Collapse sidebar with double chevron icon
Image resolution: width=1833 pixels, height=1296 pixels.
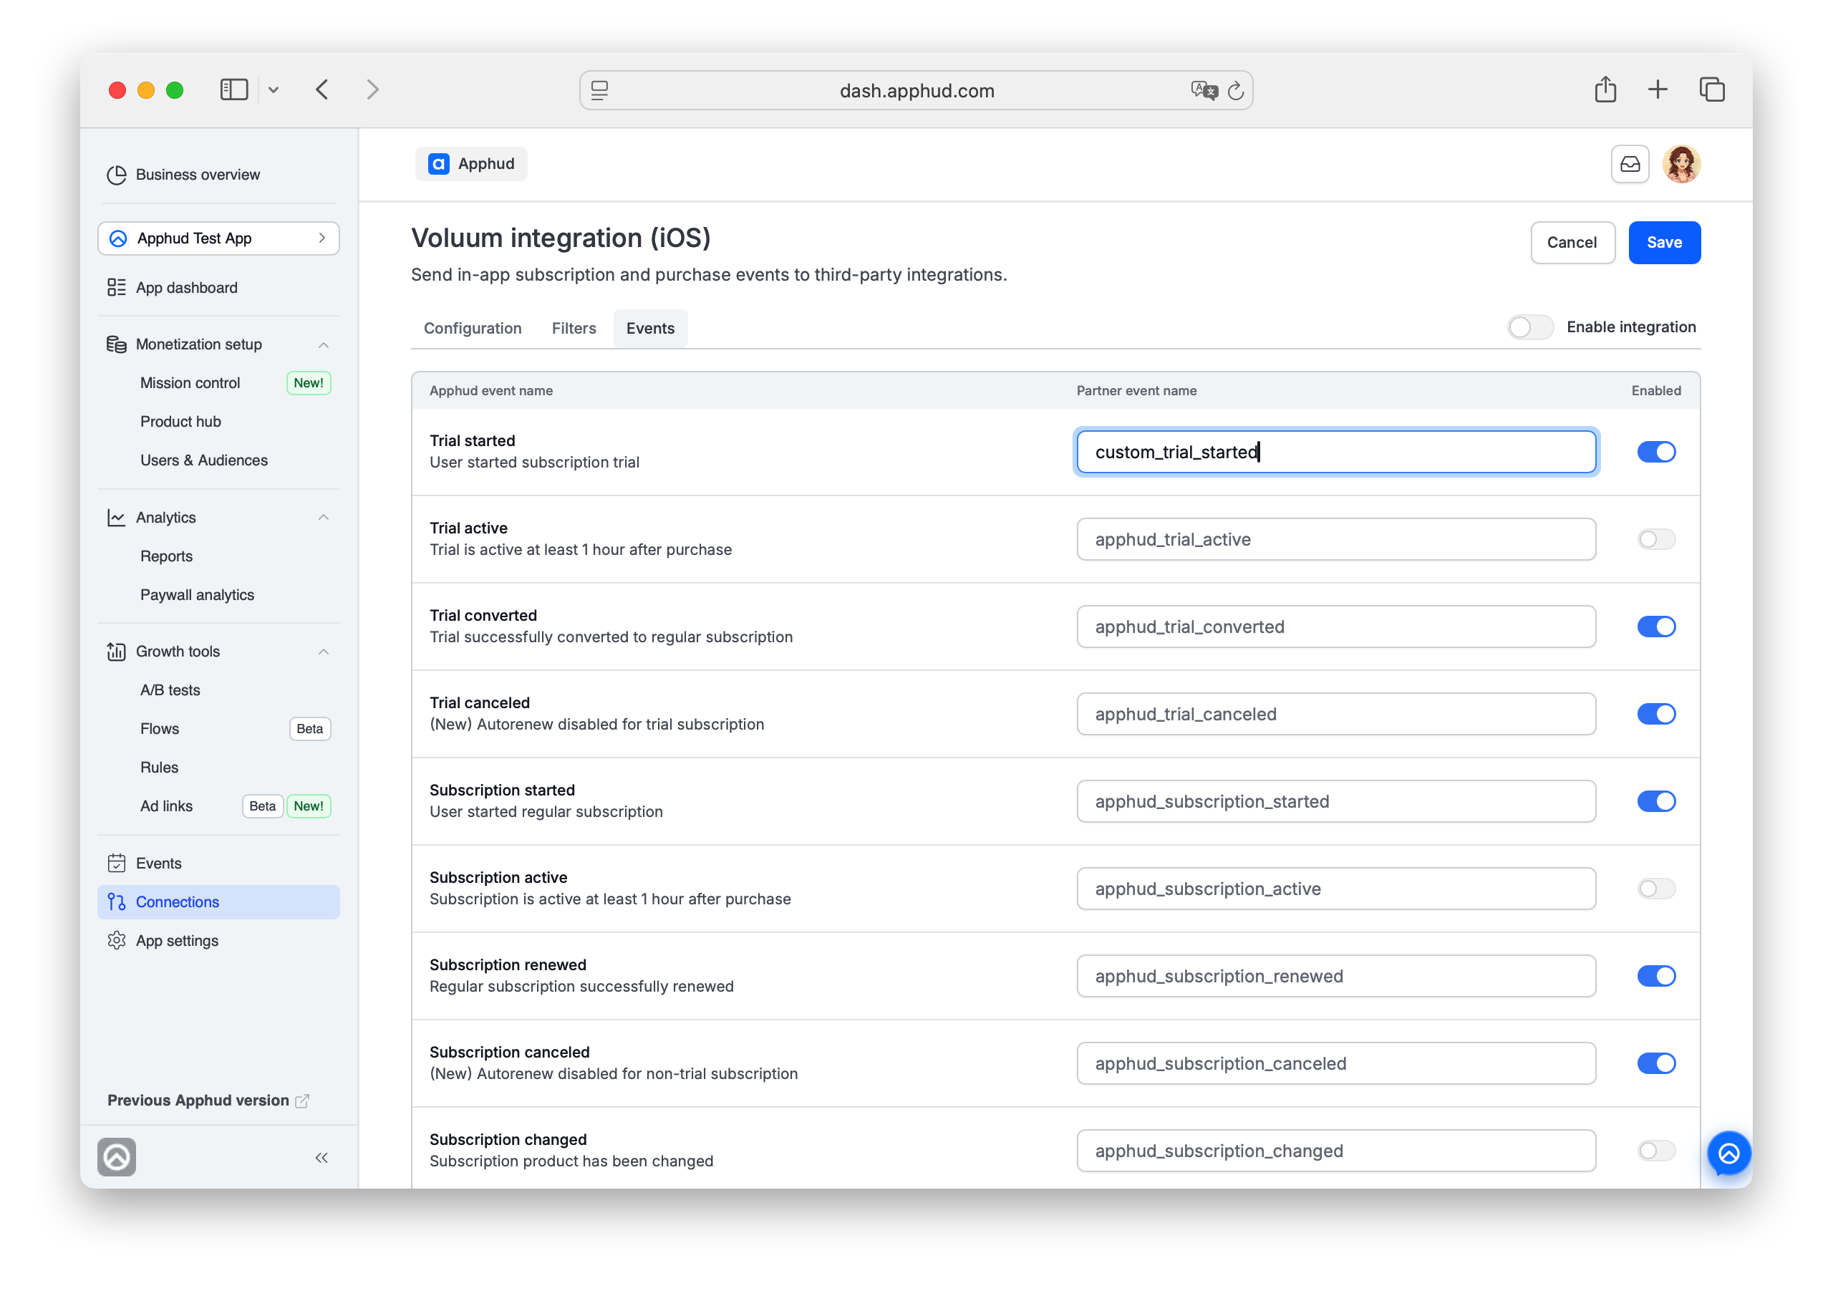(x=321, y=1158)
